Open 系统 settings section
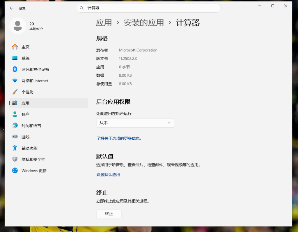The height and width of the screenshot is (232, 298). click(49, 58)
